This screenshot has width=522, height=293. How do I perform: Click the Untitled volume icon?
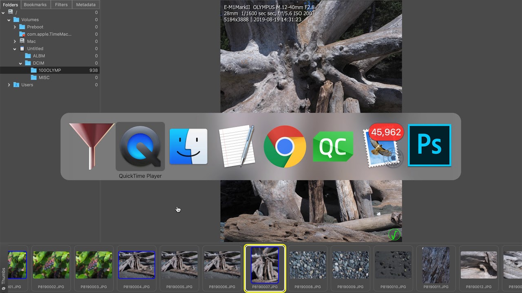pyautogui.click(x=22, y=49)
